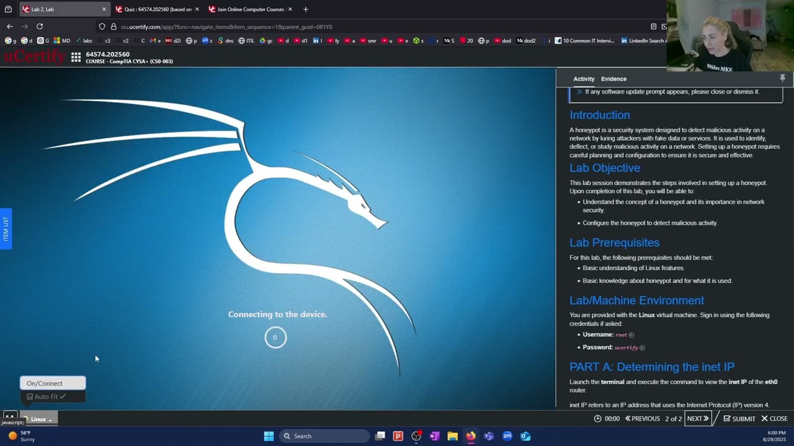
Task: Open the ITIL bookmark
Action: 246,41
